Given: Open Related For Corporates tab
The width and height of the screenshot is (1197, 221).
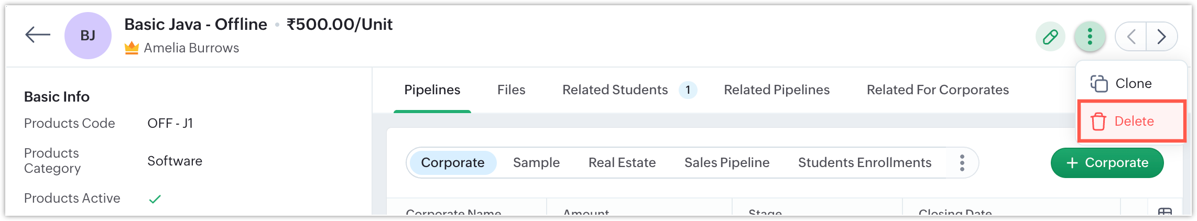Looking at the screenshot, I should pyautogui.click(x=937, y=90).
